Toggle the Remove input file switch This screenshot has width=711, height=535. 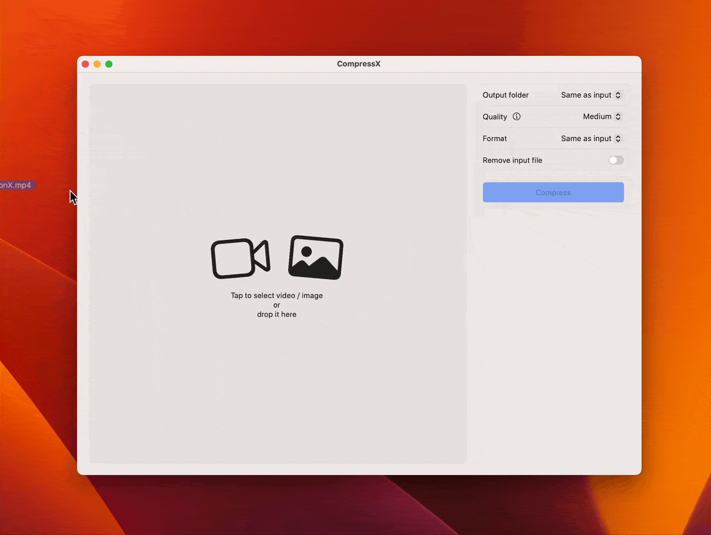click(x=616, y=160)
